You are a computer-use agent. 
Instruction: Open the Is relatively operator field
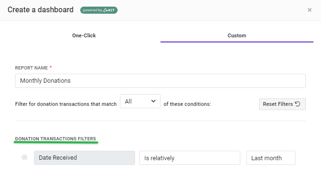coord(190,158)
